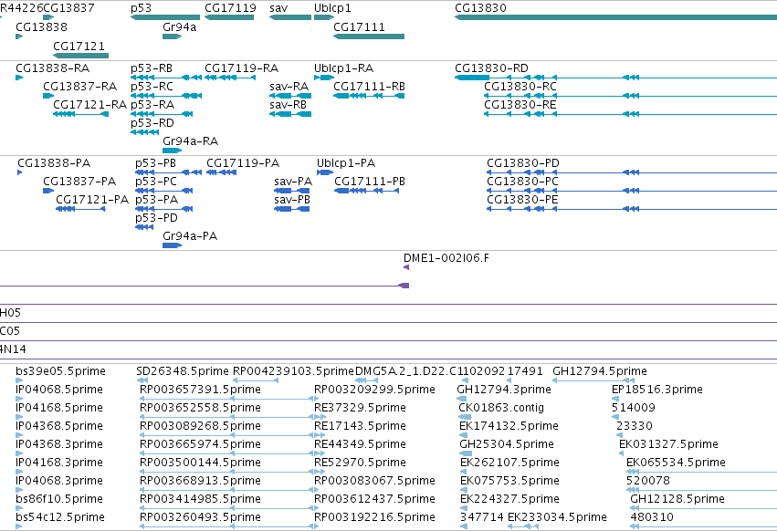Select the Ublcp1-RA transcript

coord(324,78)
